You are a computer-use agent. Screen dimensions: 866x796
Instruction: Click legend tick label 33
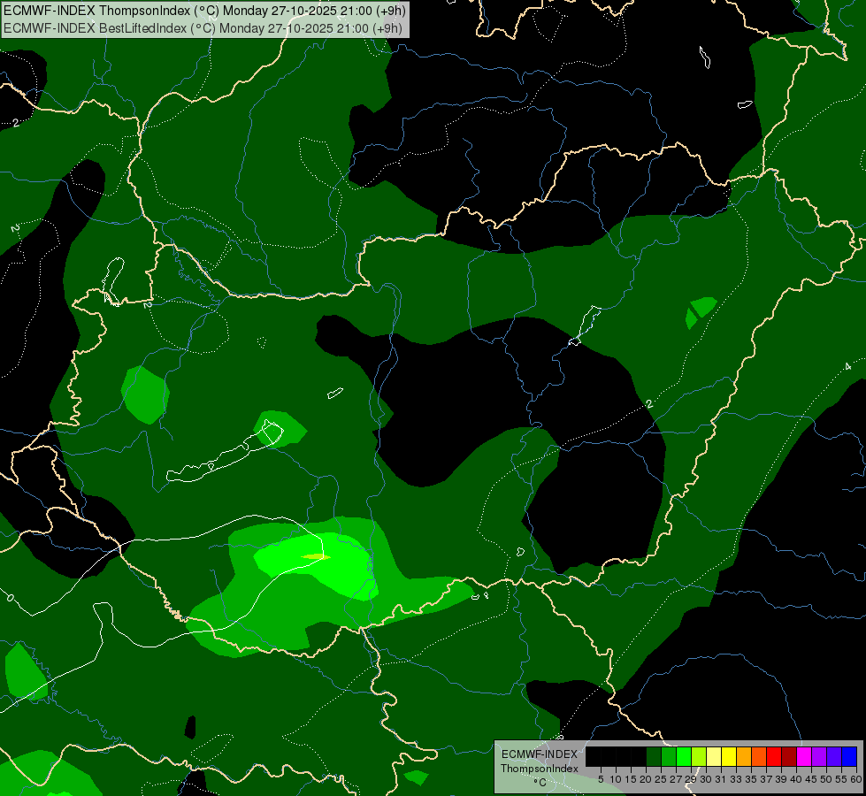tap(736, 779)
